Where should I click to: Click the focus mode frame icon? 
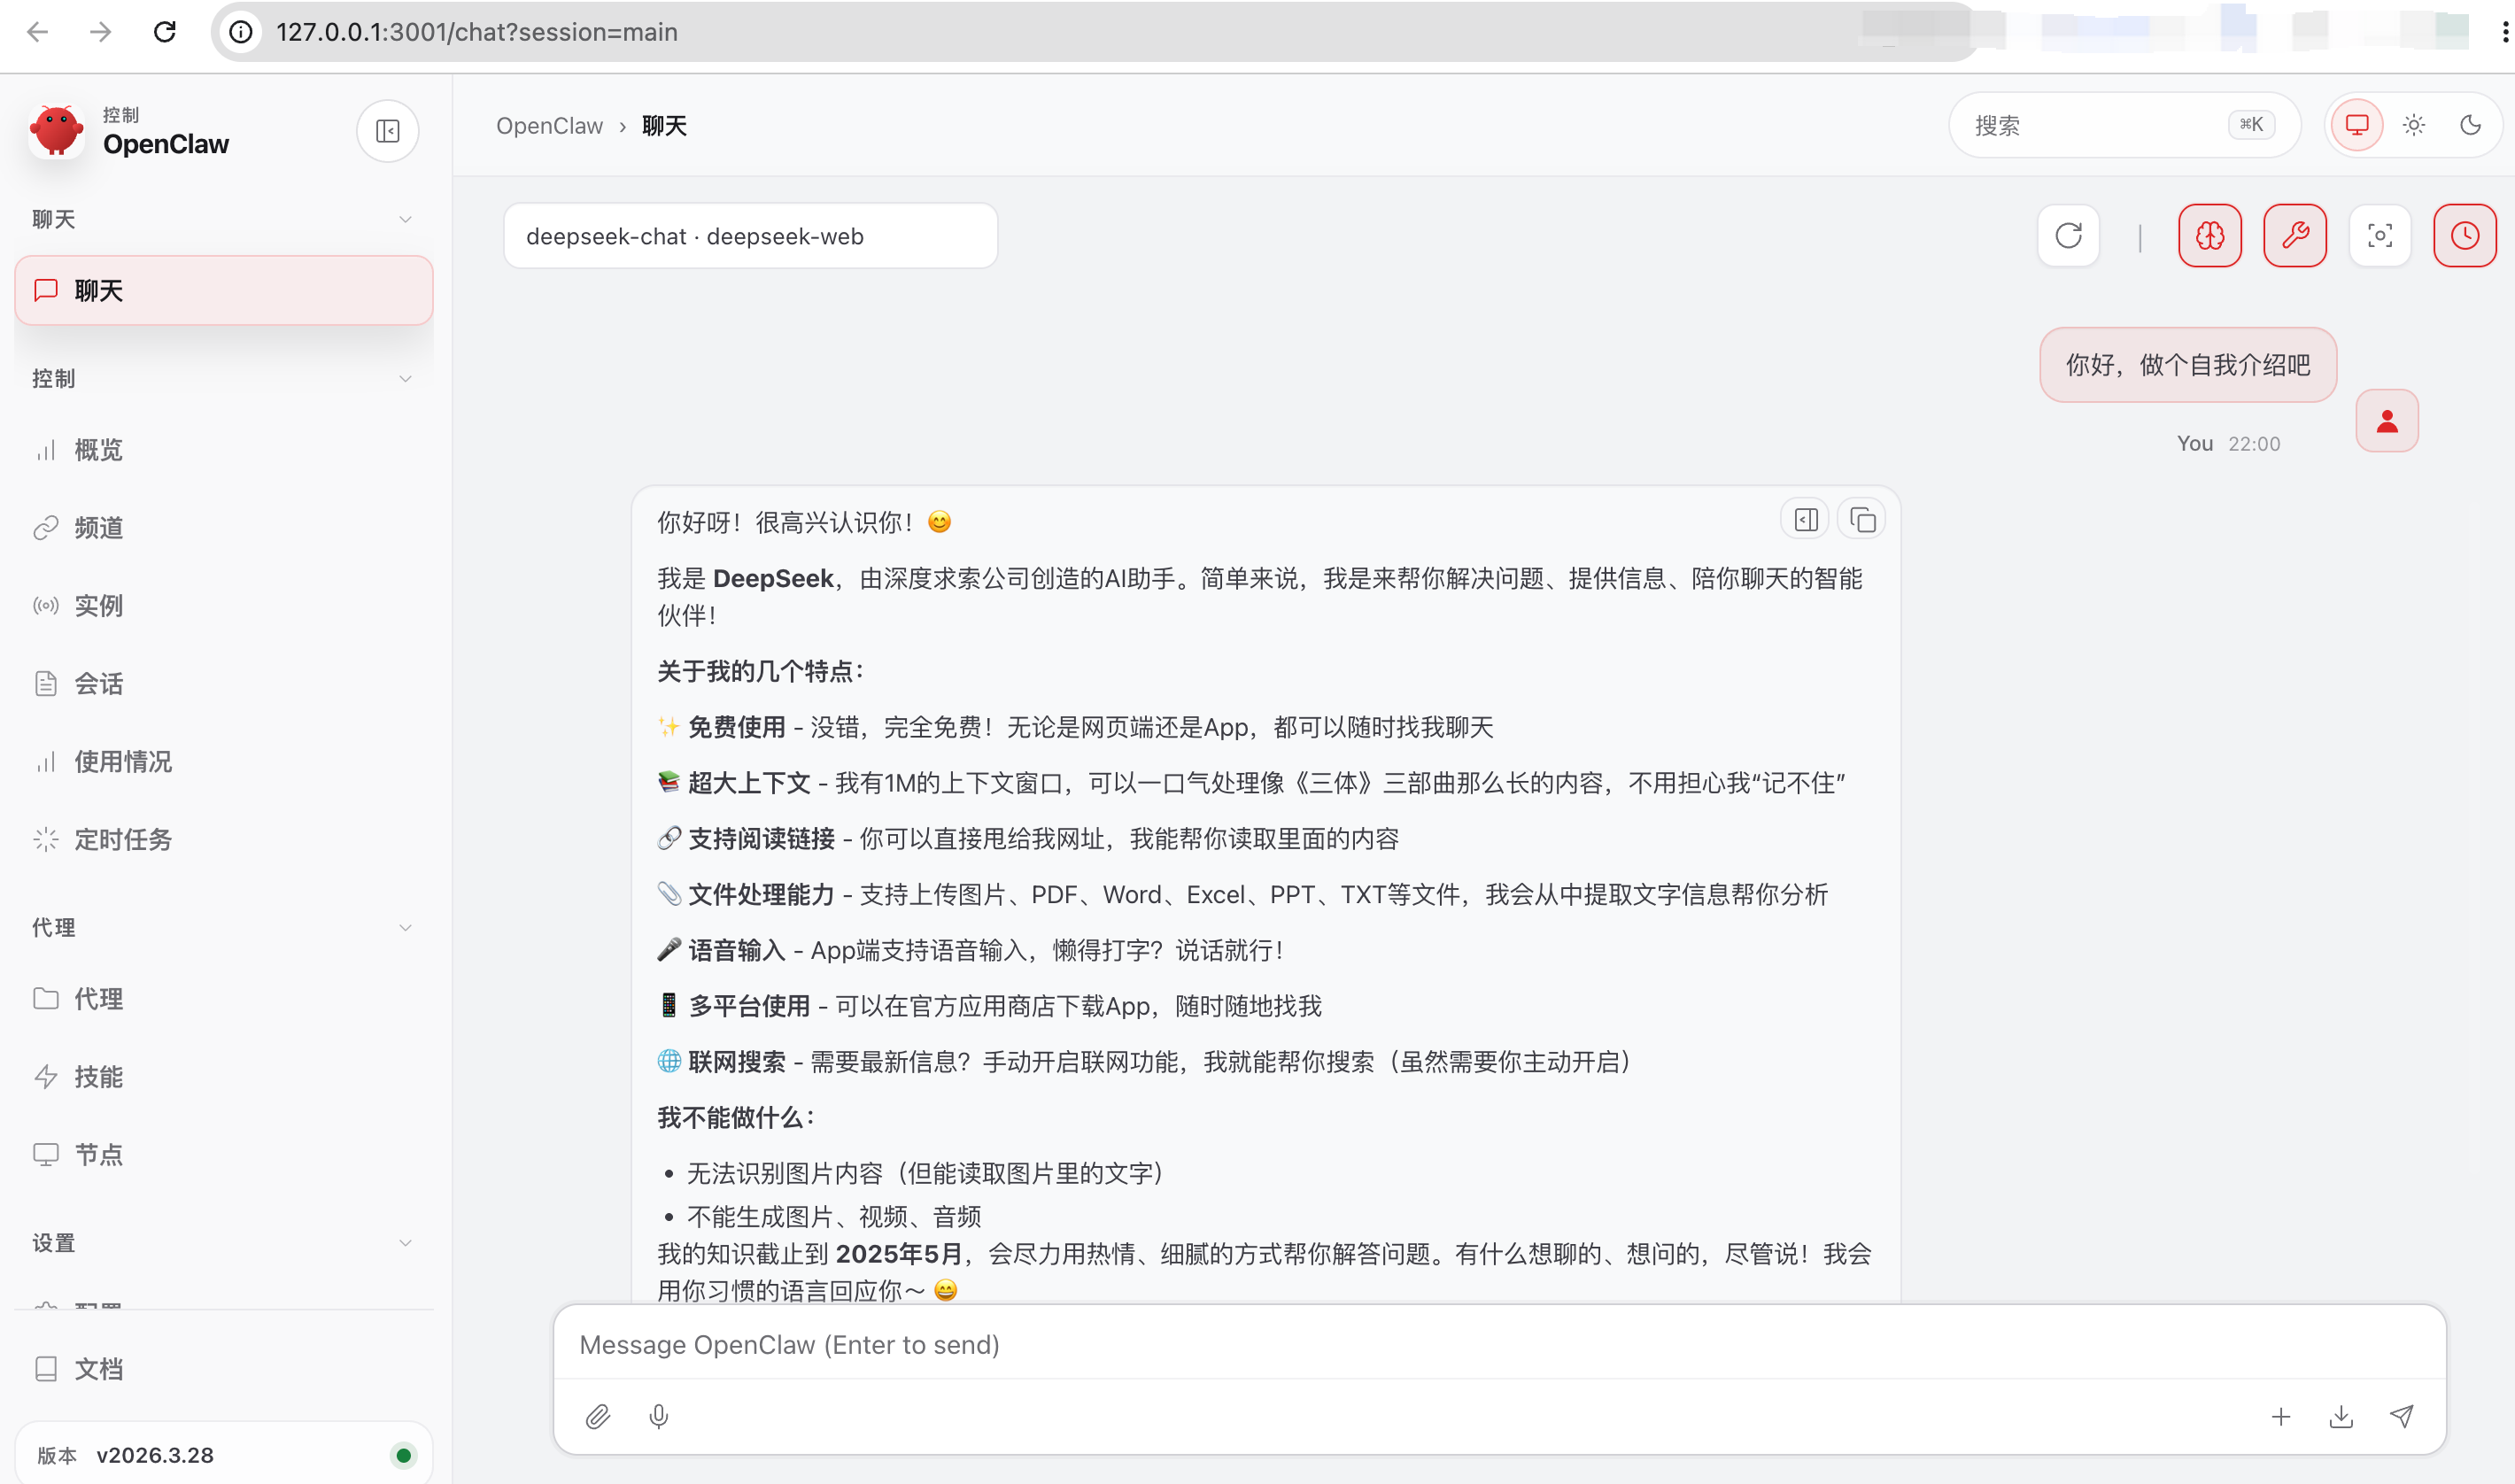tap(2380, 236)
